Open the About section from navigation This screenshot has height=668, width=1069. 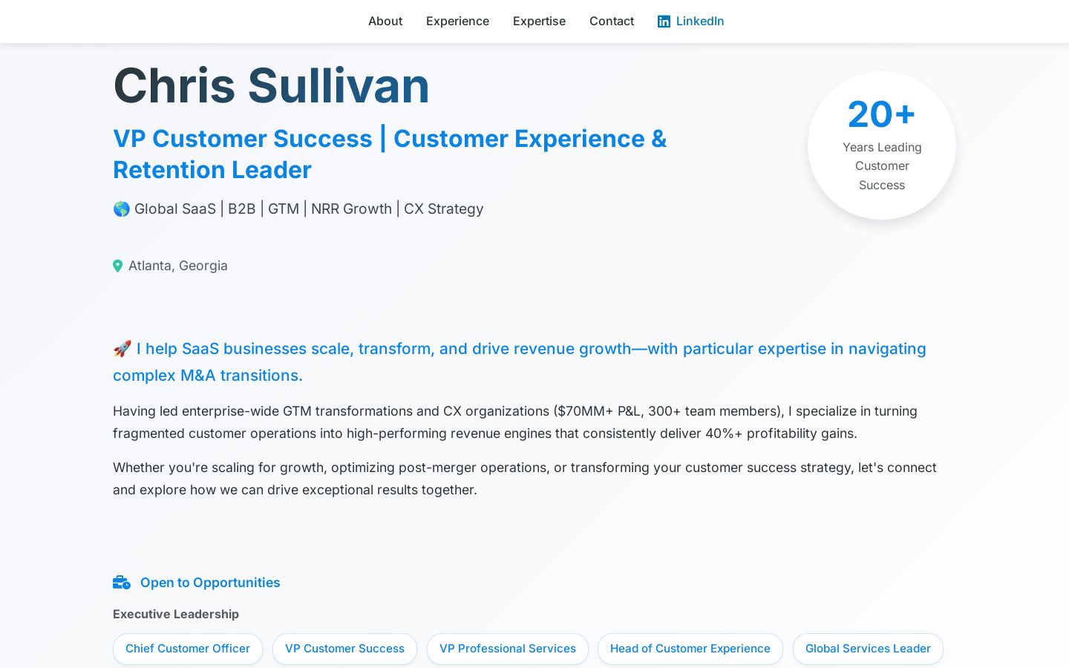(385, 22)
